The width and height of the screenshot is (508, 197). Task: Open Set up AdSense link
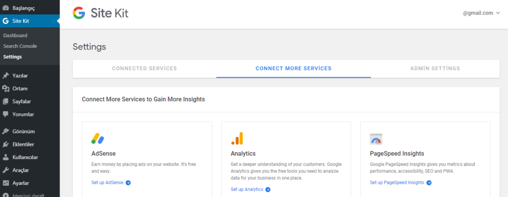coord(107,183)
